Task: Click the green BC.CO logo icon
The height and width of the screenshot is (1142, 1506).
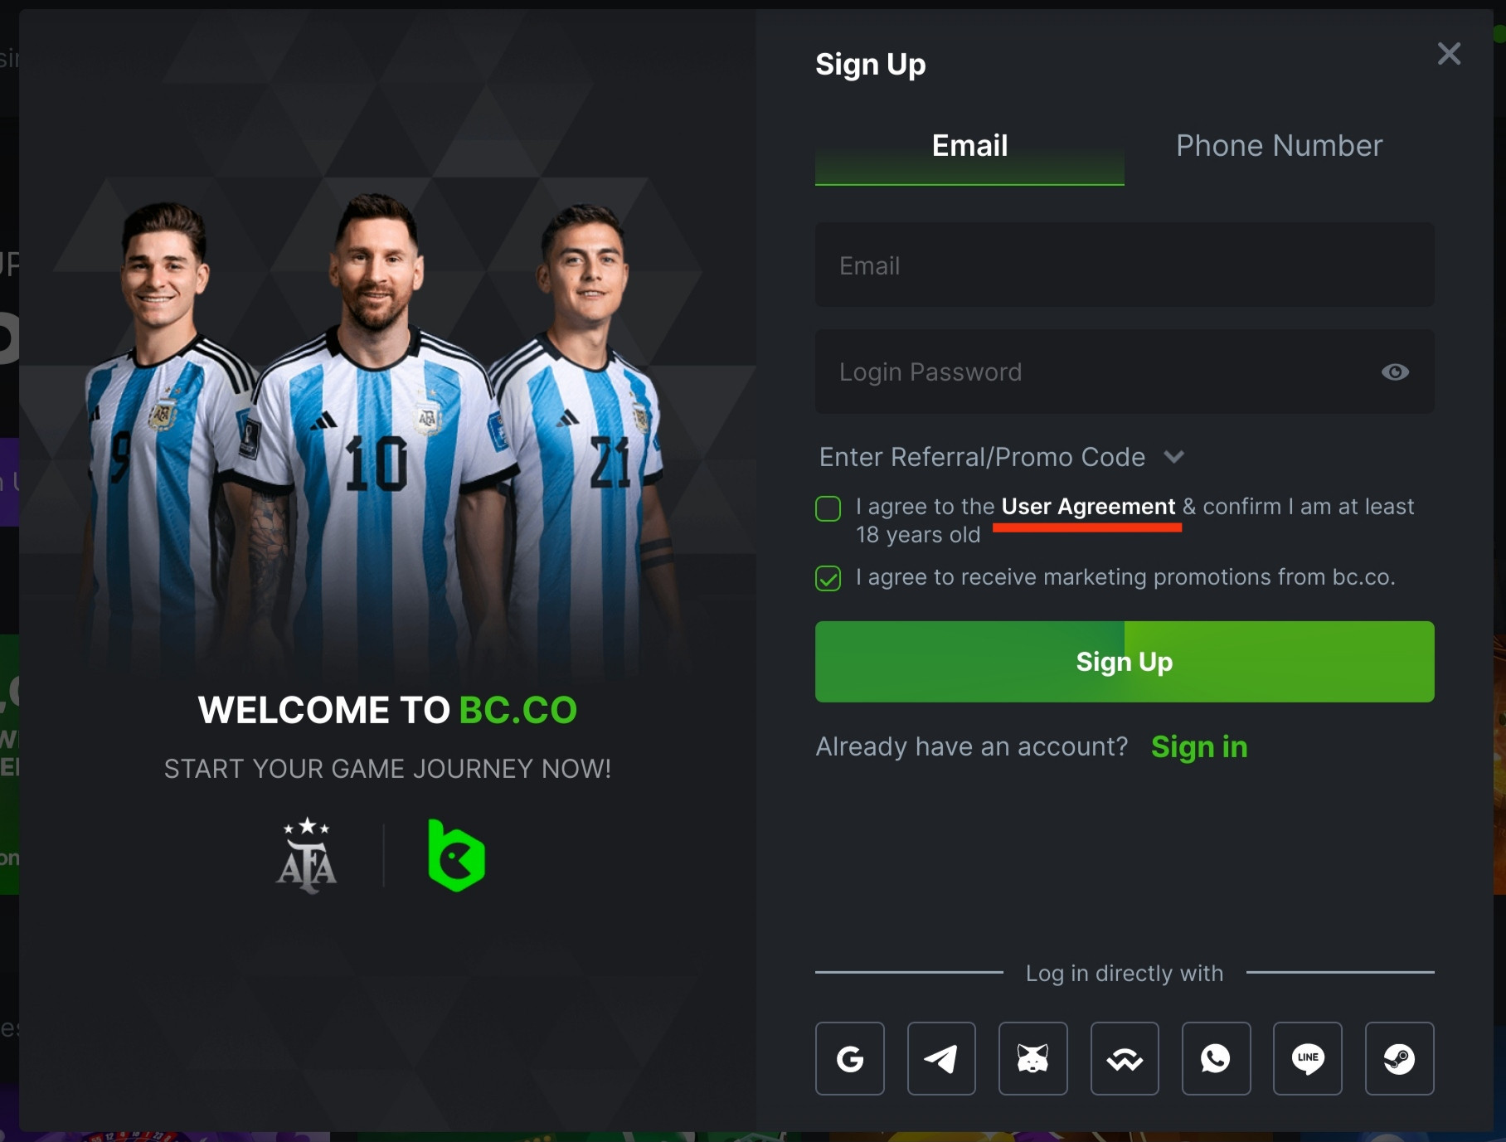Action: coord(456,855)
